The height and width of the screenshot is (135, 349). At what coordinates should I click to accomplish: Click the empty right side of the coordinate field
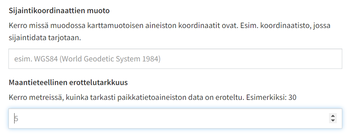[x=271, y=59]
